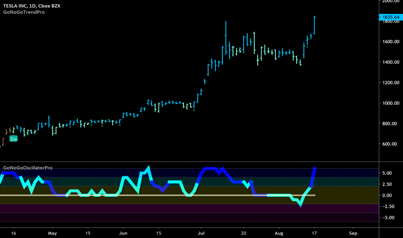Screen dimensions: 403x238
Task: Click the oscillator 0.00 scale label
Action: coord(387,195)
